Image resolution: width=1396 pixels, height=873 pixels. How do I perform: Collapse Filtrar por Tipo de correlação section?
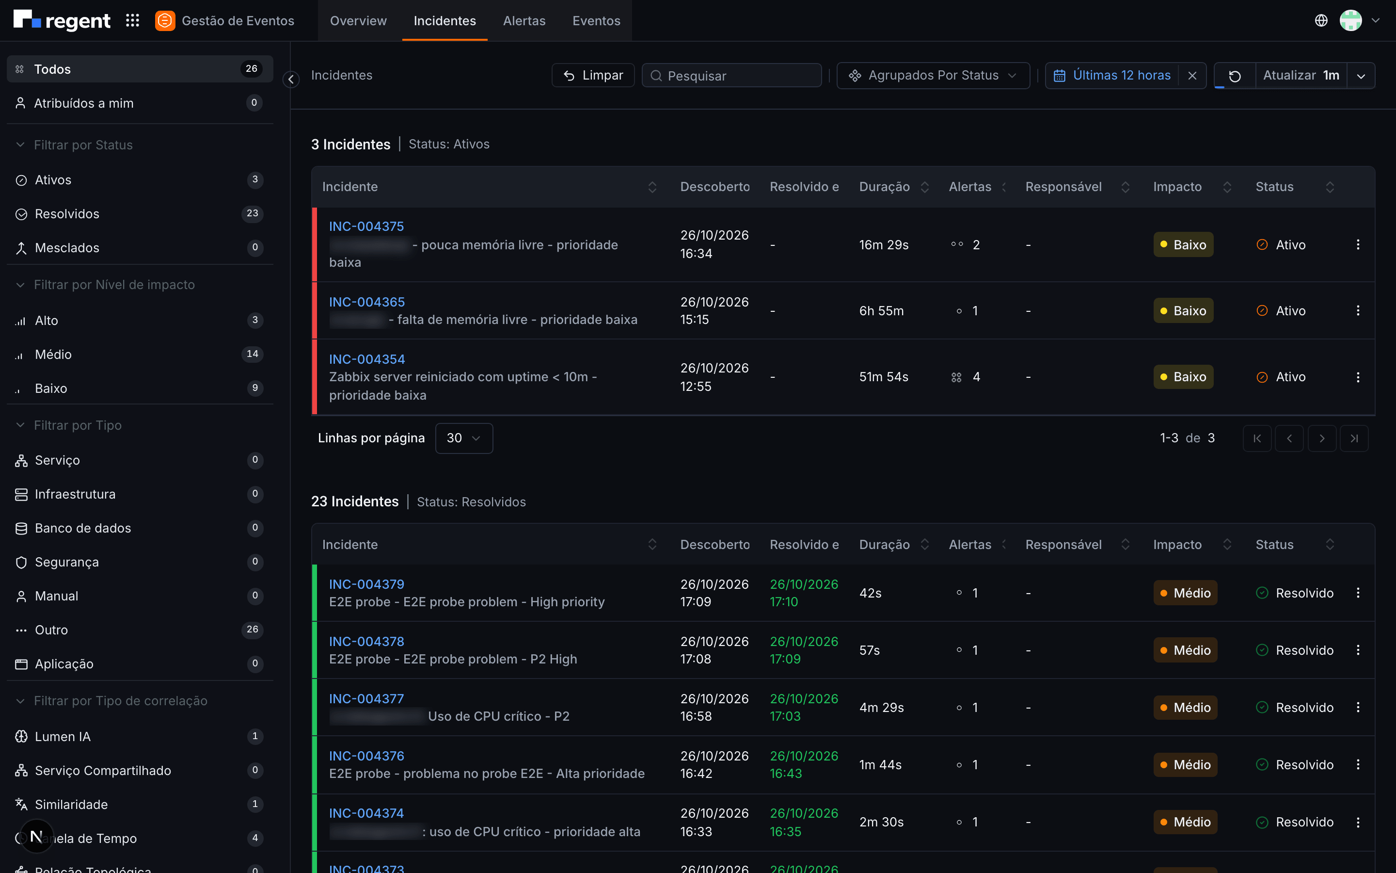[20, 701]
